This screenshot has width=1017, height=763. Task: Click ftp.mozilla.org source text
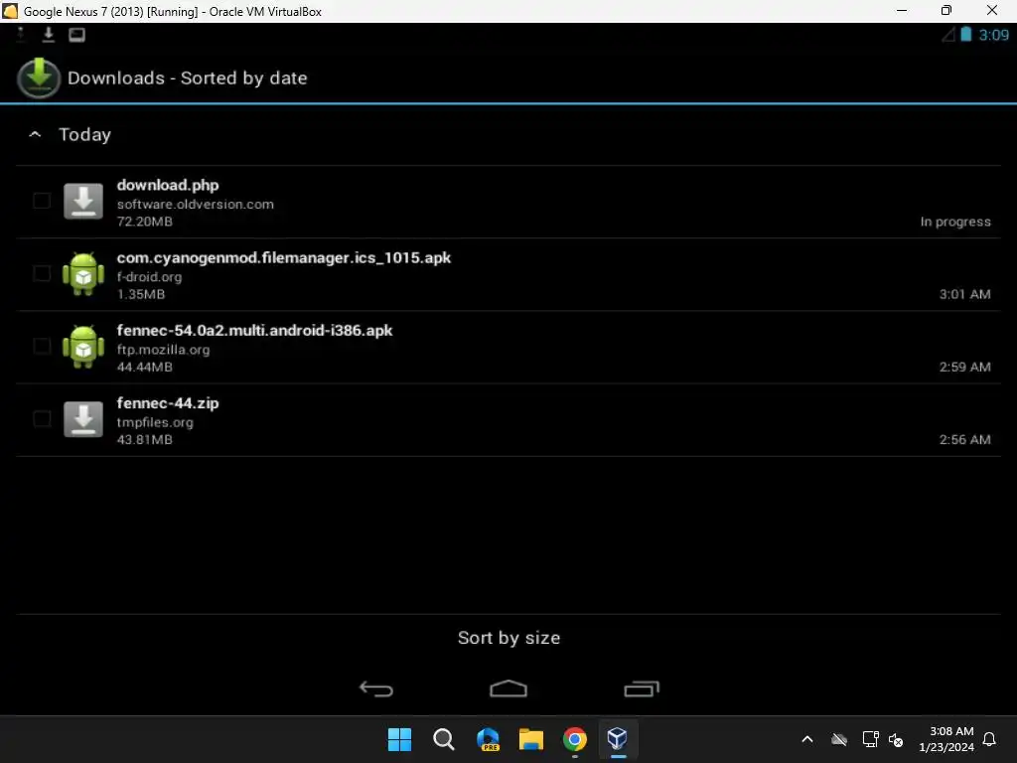click(x=163, y=349)
